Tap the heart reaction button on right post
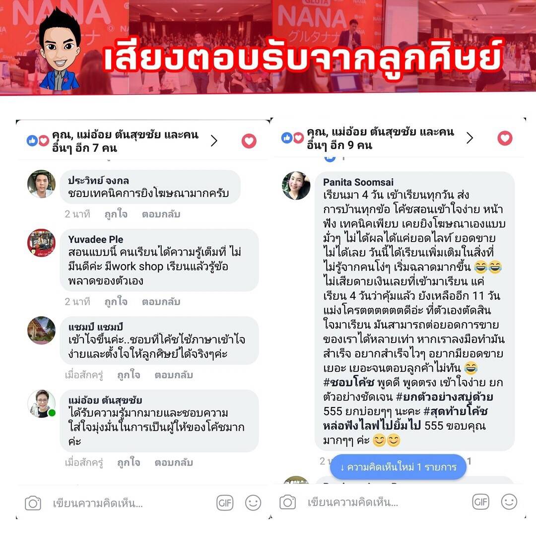536x536 pixels. pyautogui.click(x=505, y=138)
